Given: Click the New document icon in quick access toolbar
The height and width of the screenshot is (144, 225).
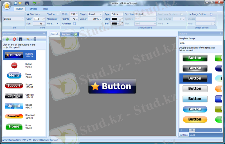Looking at the screenshot, I should click(15, 3).
